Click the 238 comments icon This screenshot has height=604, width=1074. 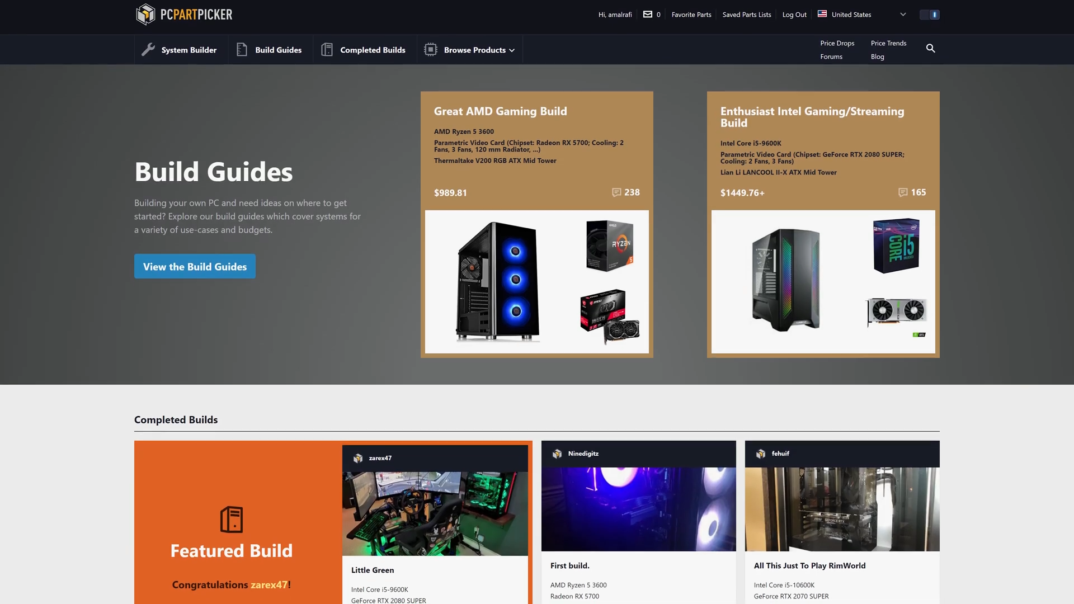tap(616, 192)
